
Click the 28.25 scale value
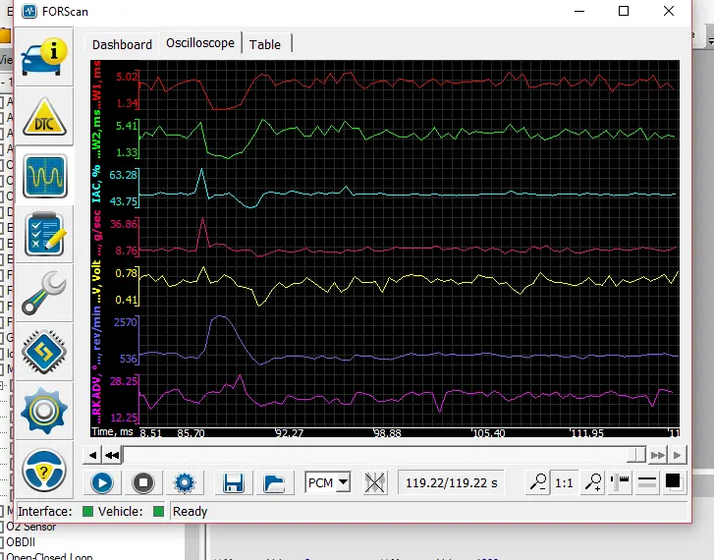tap(124, 381)
